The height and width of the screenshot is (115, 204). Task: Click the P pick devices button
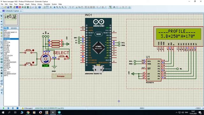click(x=5, y=28)
